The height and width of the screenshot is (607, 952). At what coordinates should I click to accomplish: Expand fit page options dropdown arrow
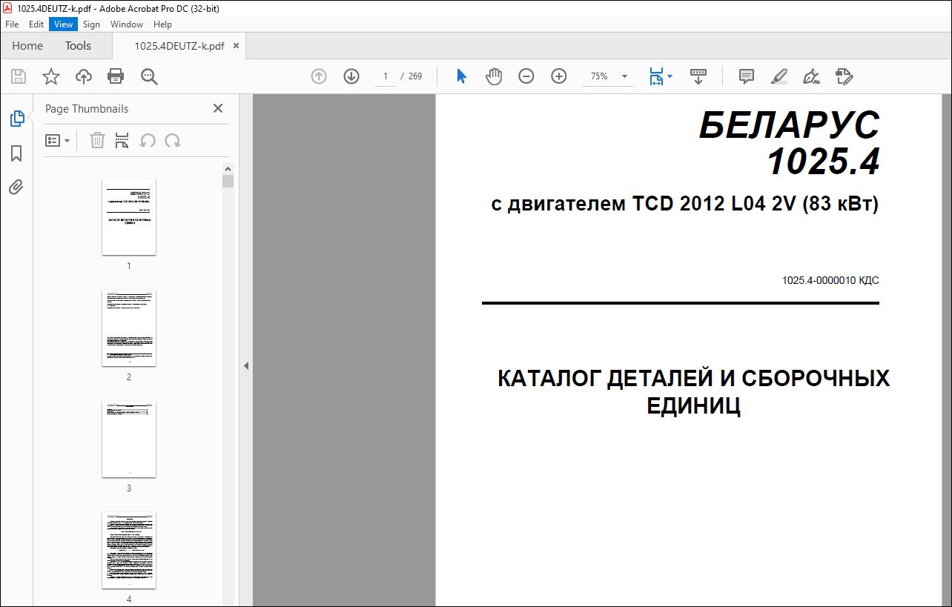[670, 76]
